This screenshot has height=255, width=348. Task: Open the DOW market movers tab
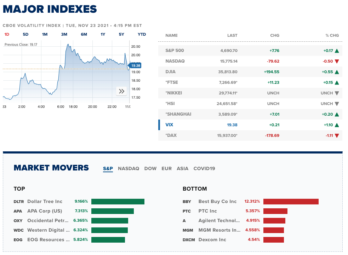pyautogui.click(x=150, y=168)
